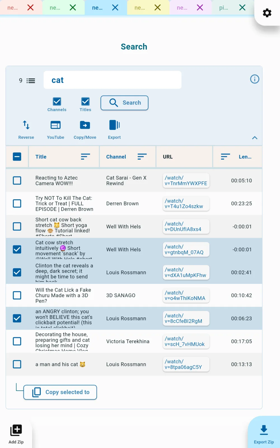Focus the search field containing 'cat'
The width and height of the screenshot is (280, 448).
pos(113,80)
